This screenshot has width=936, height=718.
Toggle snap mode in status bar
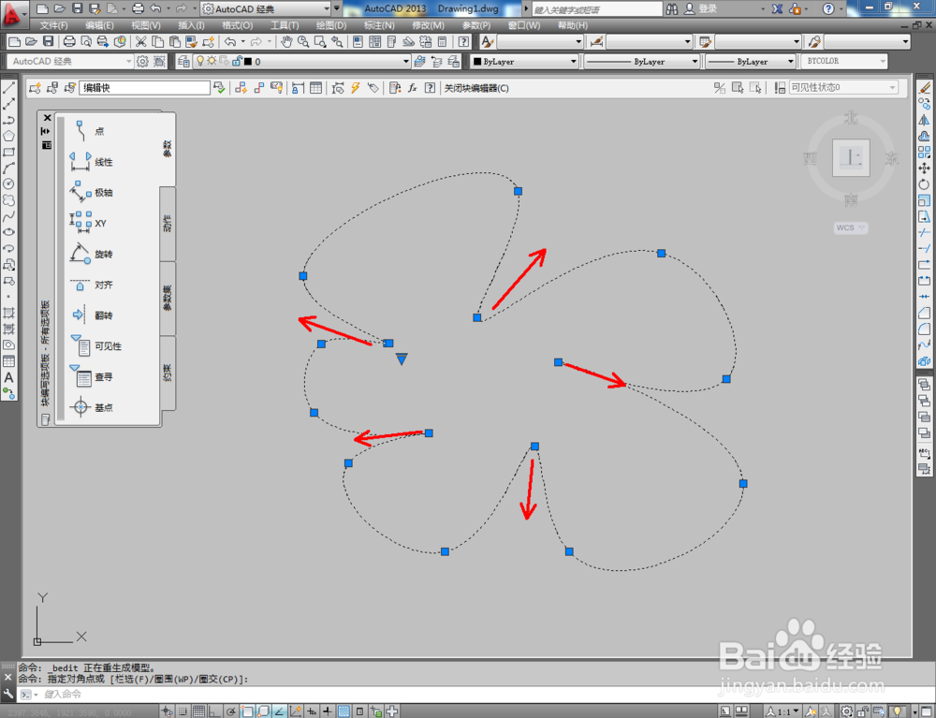coord(183,711)
